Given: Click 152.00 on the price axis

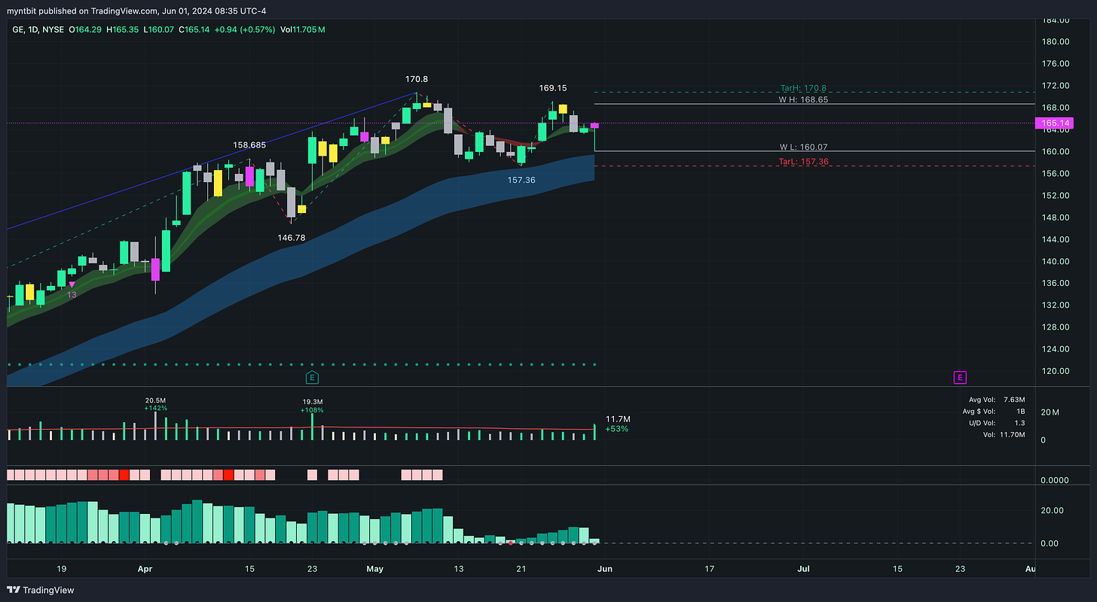Looking at the screenshot, I should tap(1057, 195).
